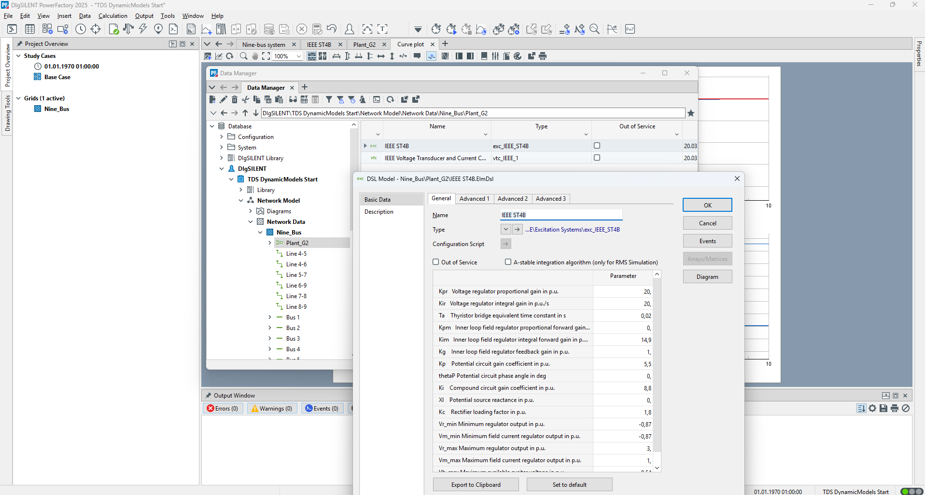This screenshot has width=925, height=495.
Task: Delete the selected object in Data Manager
Action: coord(235,99)
